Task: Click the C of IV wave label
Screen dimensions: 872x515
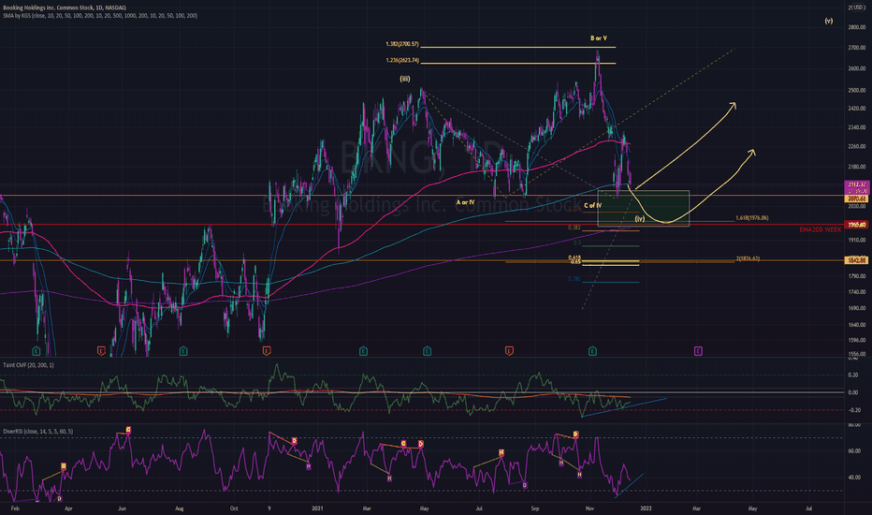Action: click(x=593, y=205)
